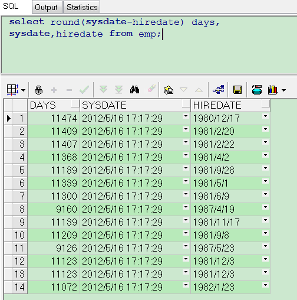Screen dimensions: 297x300
Task: Click the linked query tree icon
Action: point(219,90)
